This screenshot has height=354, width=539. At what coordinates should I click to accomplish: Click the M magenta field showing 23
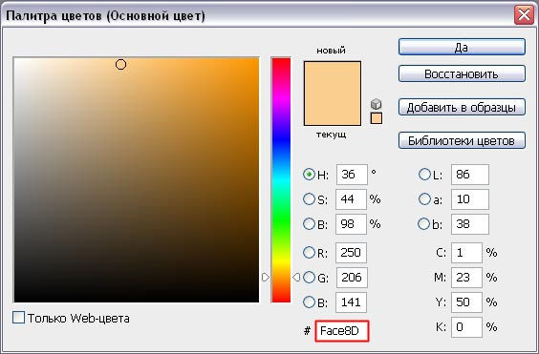466,278
